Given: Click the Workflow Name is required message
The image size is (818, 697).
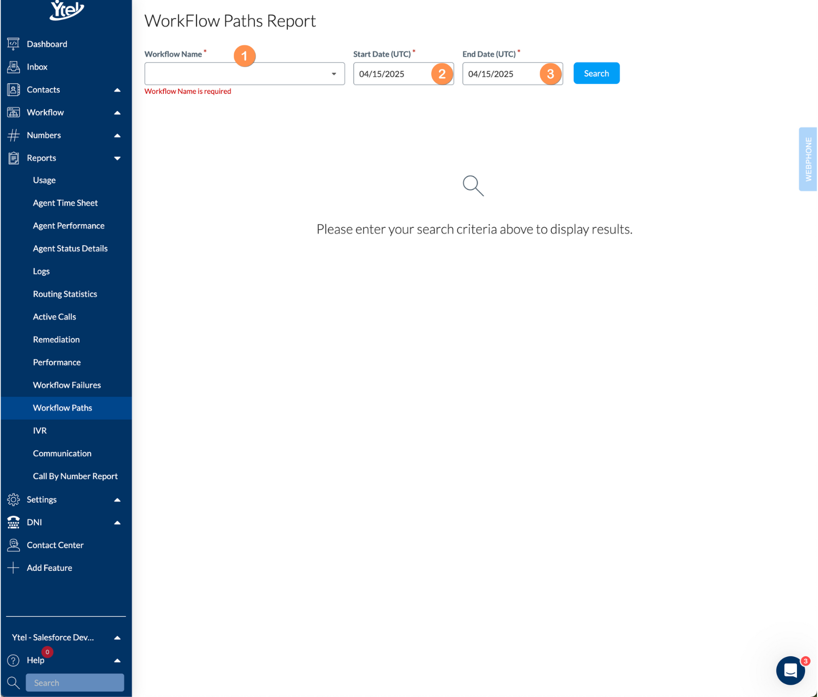Looking at the screenshot, I should point(188,91).
